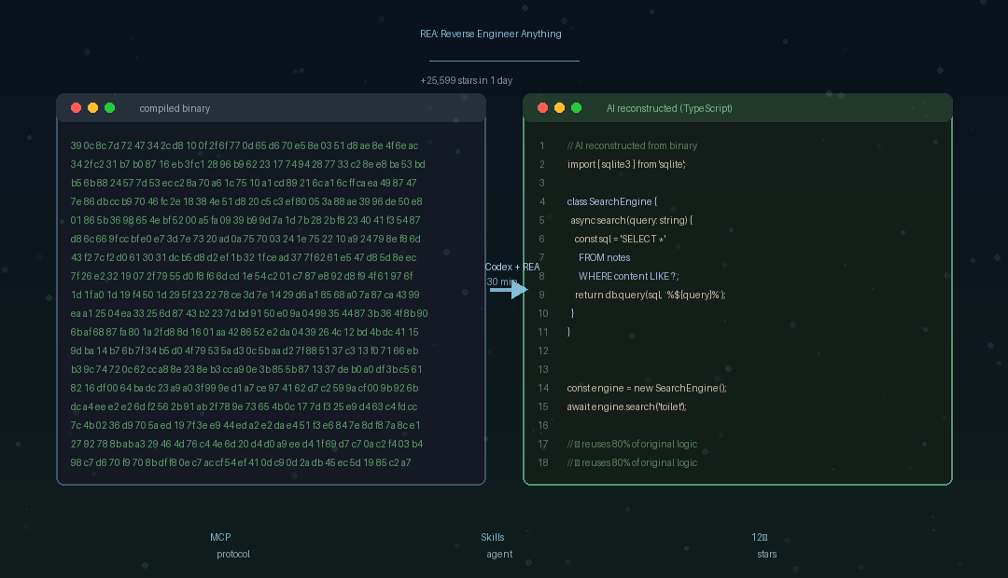
Task: Click the hex row starting '43 f2 7c f2 d0'
Action: (244, 257)
